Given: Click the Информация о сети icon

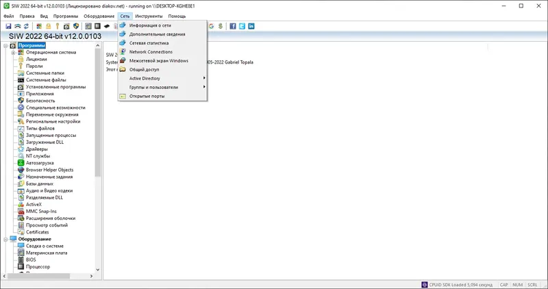Looking at the screenshot, I should point(123,25).
